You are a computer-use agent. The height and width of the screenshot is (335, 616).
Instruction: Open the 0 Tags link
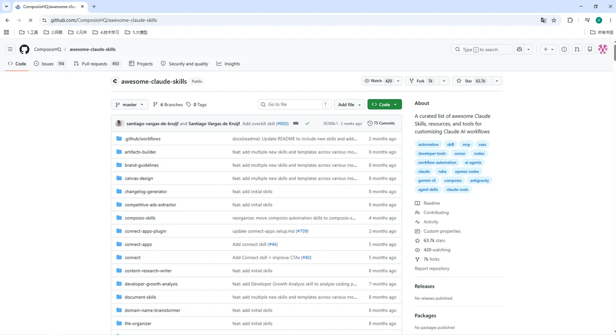(196, 105)
